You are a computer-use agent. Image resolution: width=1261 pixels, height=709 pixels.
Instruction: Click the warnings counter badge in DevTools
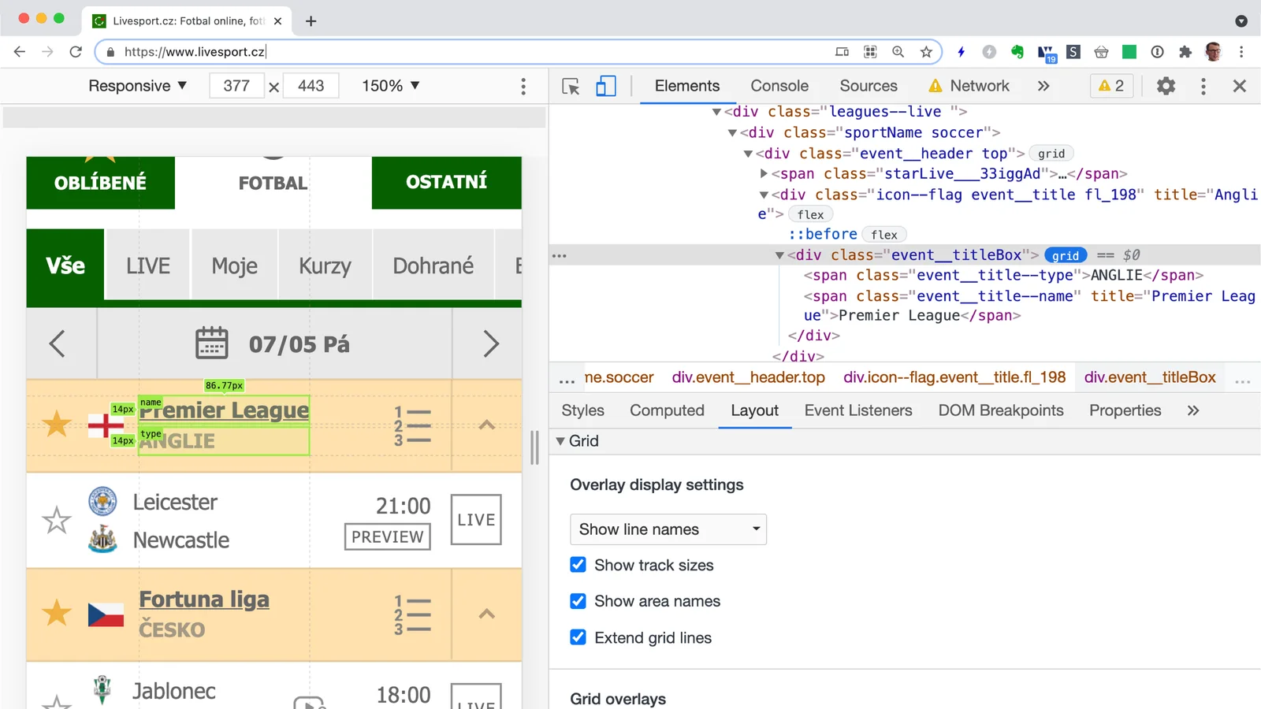(x=1110, y=87)
